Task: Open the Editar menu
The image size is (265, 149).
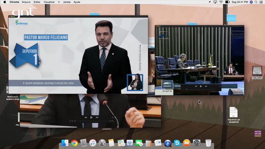Action: pos(37,2)
